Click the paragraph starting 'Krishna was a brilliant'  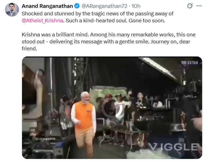108,41
